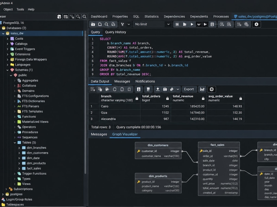Select the Graph Visualizer tab
Image resolution: width=277 pixels, height=207 pixels.
pyautogui.click(x=125, y=134)
